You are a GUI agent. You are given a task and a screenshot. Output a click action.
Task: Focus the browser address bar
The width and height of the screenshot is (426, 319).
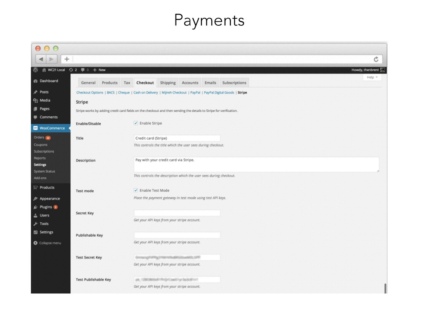222,59
